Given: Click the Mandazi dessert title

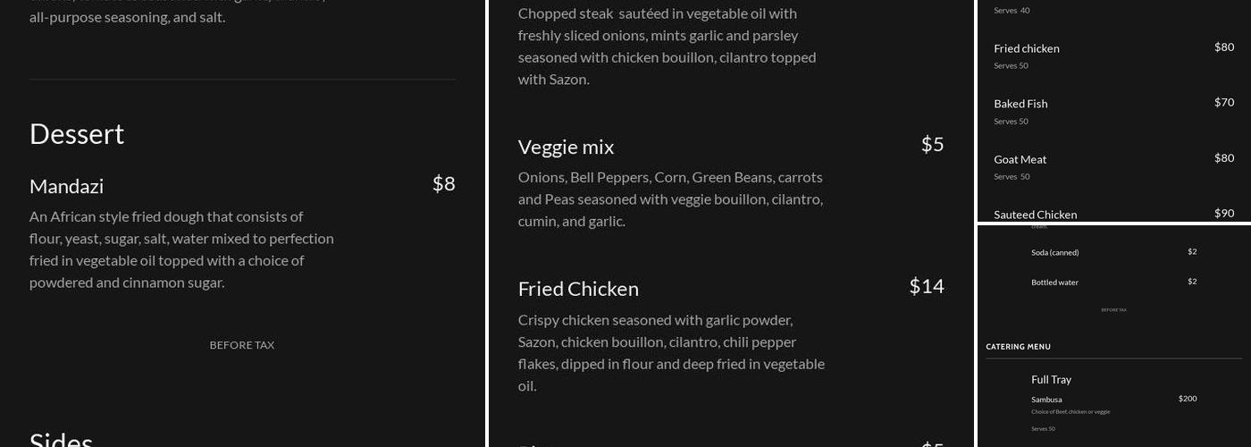Looking at the screenshot, I should 66,186.
